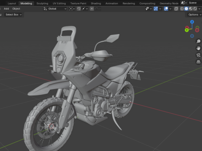Switch to the Layout workspace tab
This screenshot has height=151, width=202.
12,3
